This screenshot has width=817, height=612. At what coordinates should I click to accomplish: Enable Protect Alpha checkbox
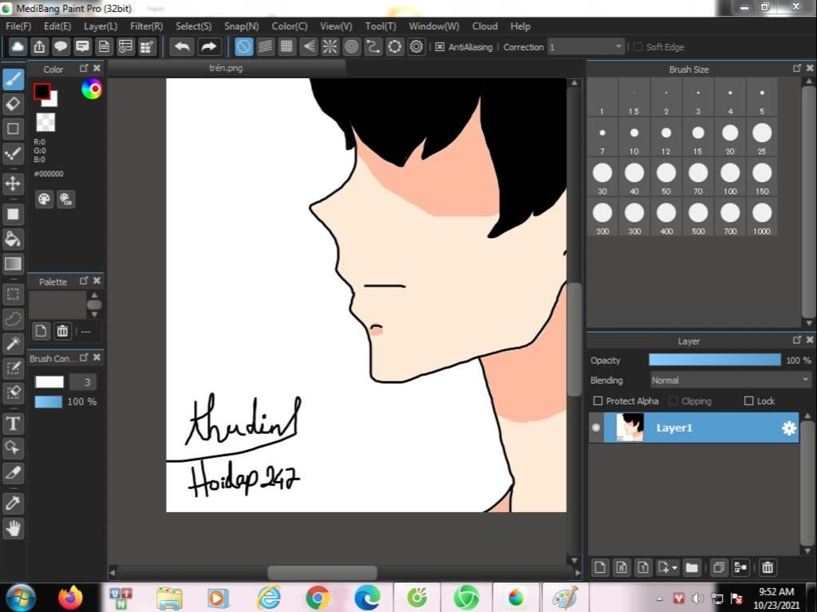point(598,401)
